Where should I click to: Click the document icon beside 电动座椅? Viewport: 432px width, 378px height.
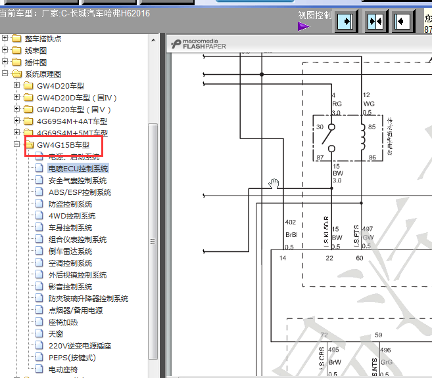point(39,369)
